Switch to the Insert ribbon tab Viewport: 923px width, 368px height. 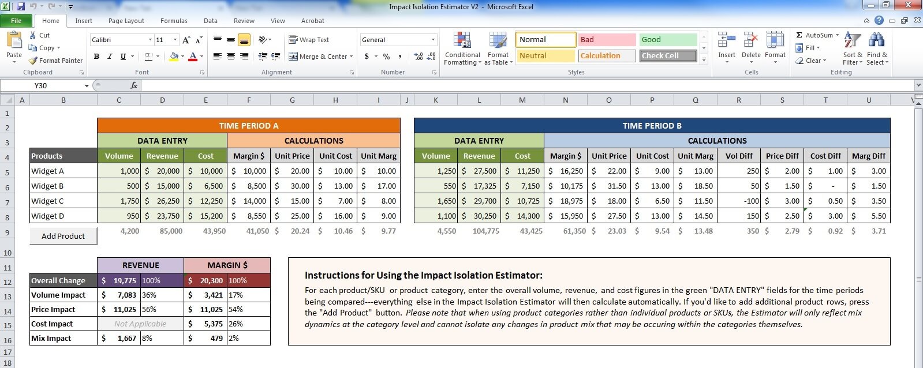point(84,21)
